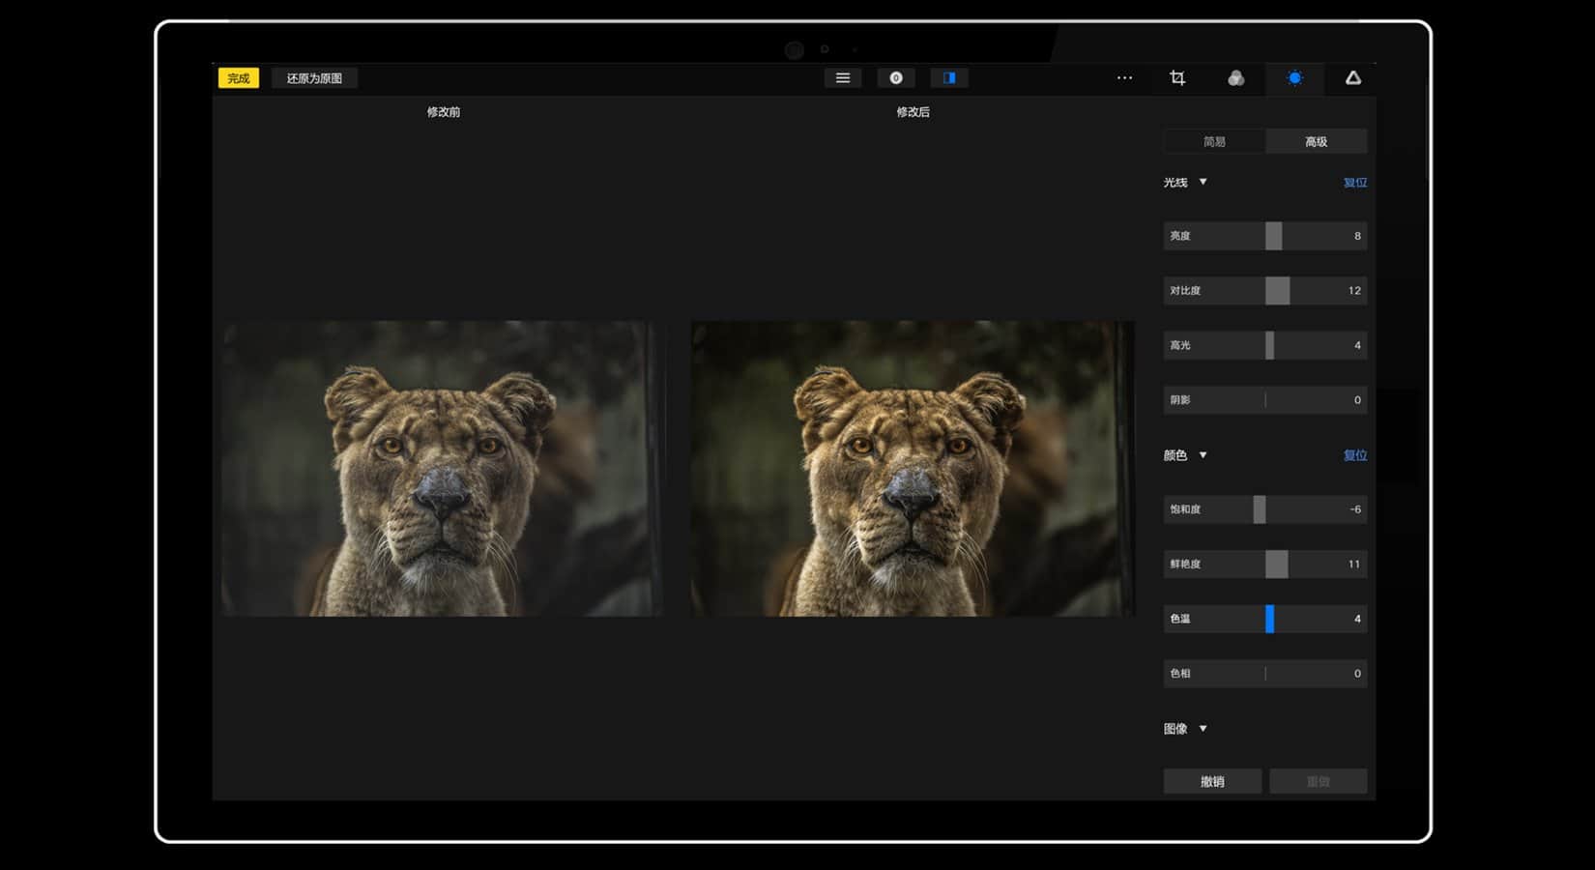The width and height of the screenshot is (1595, 870).
Task: Expand the 图像 section
Action: [x=1203, y=729]
